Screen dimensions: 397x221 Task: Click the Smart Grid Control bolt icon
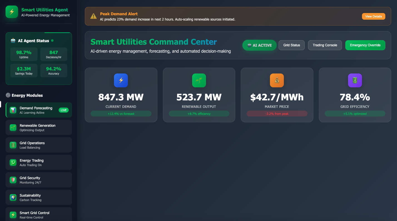tap(13, 215)
